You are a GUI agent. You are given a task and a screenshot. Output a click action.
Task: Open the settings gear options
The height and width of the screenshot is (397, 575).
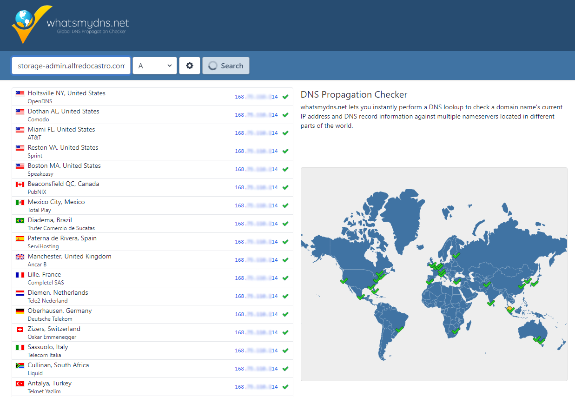coord(190,66)
